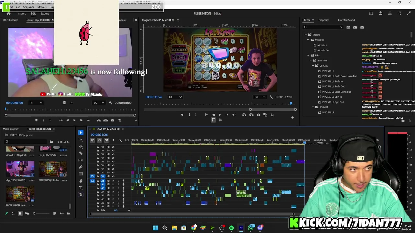Open the Sequence menu
The width and height of the screenshot is (415, 233).
[x=29, y=7]
